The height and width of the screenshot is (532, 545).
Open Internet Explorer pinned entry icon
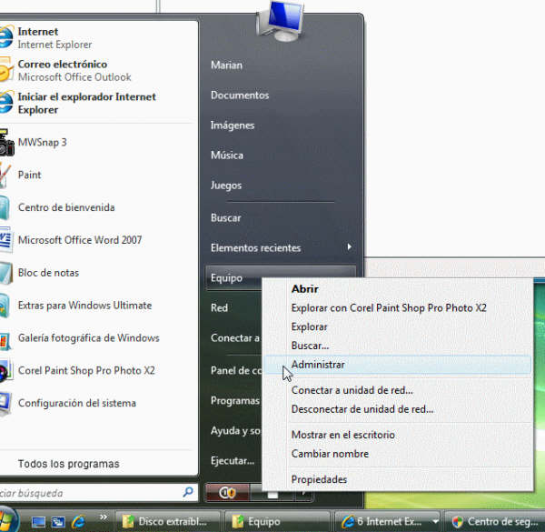click(x=6, y=37)
